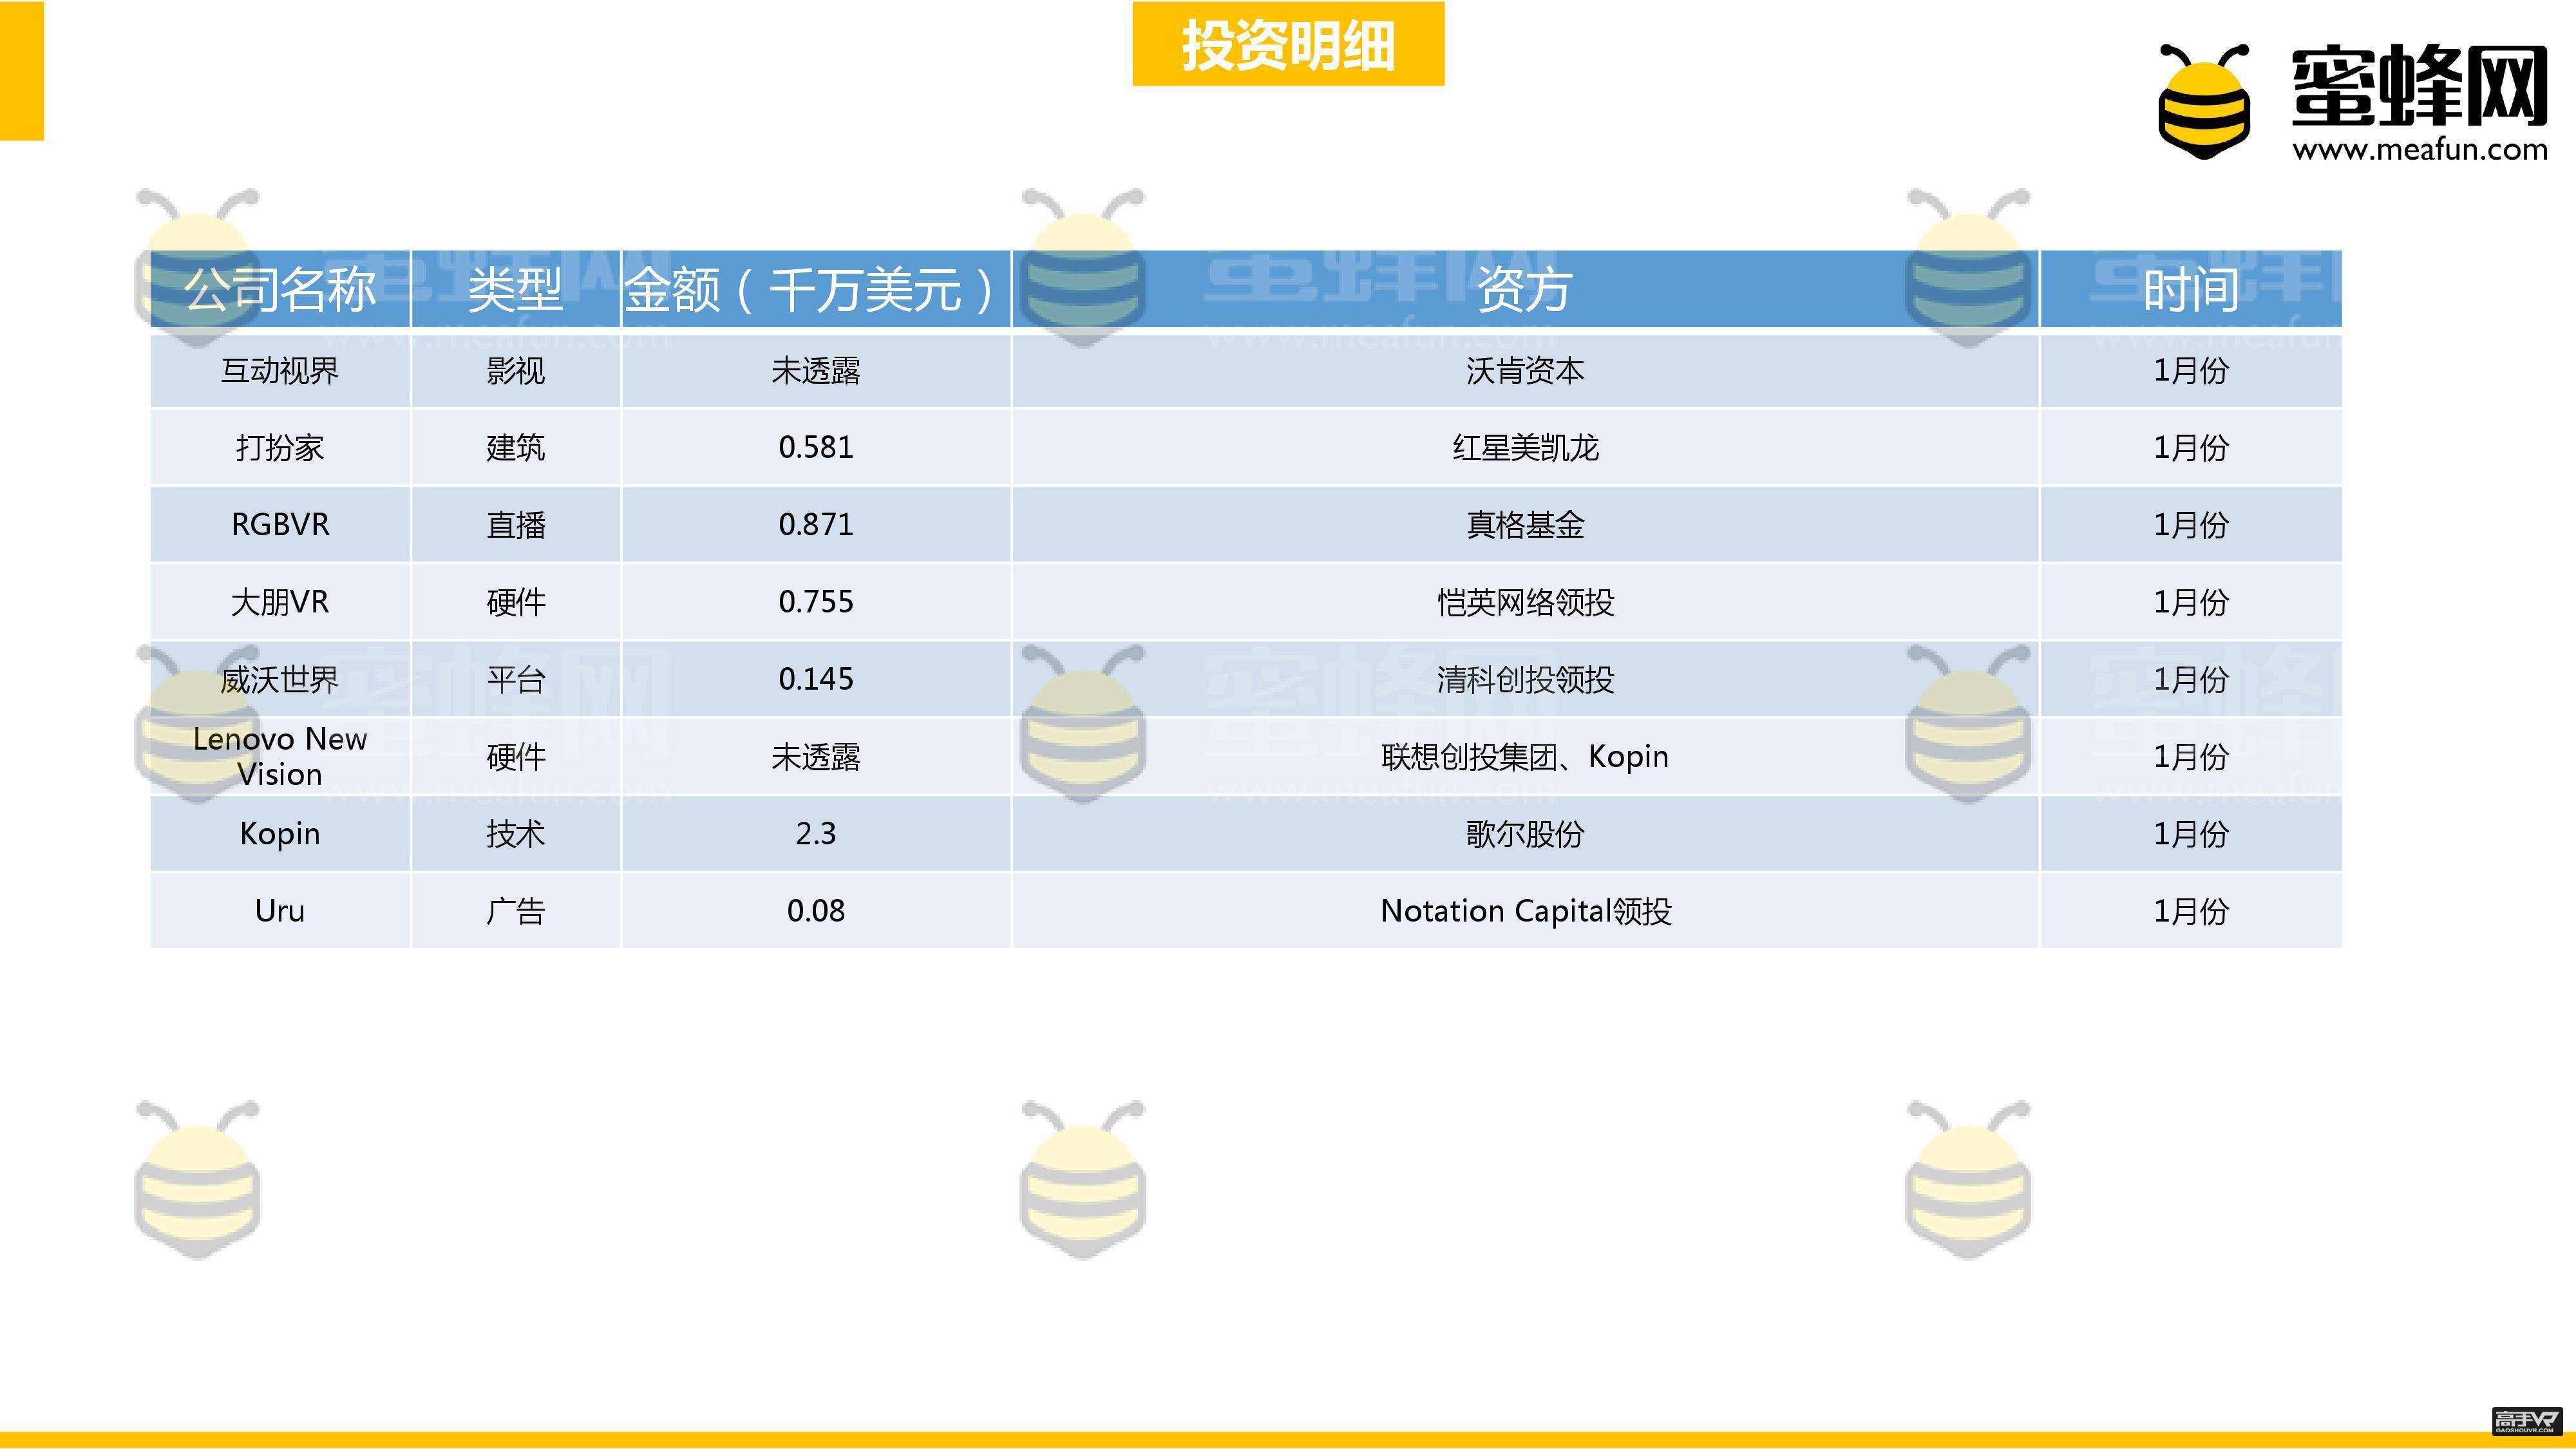Select the 时间 column header
2576x1449 pixels.
pyautogui.click(x=2191, y=289)
